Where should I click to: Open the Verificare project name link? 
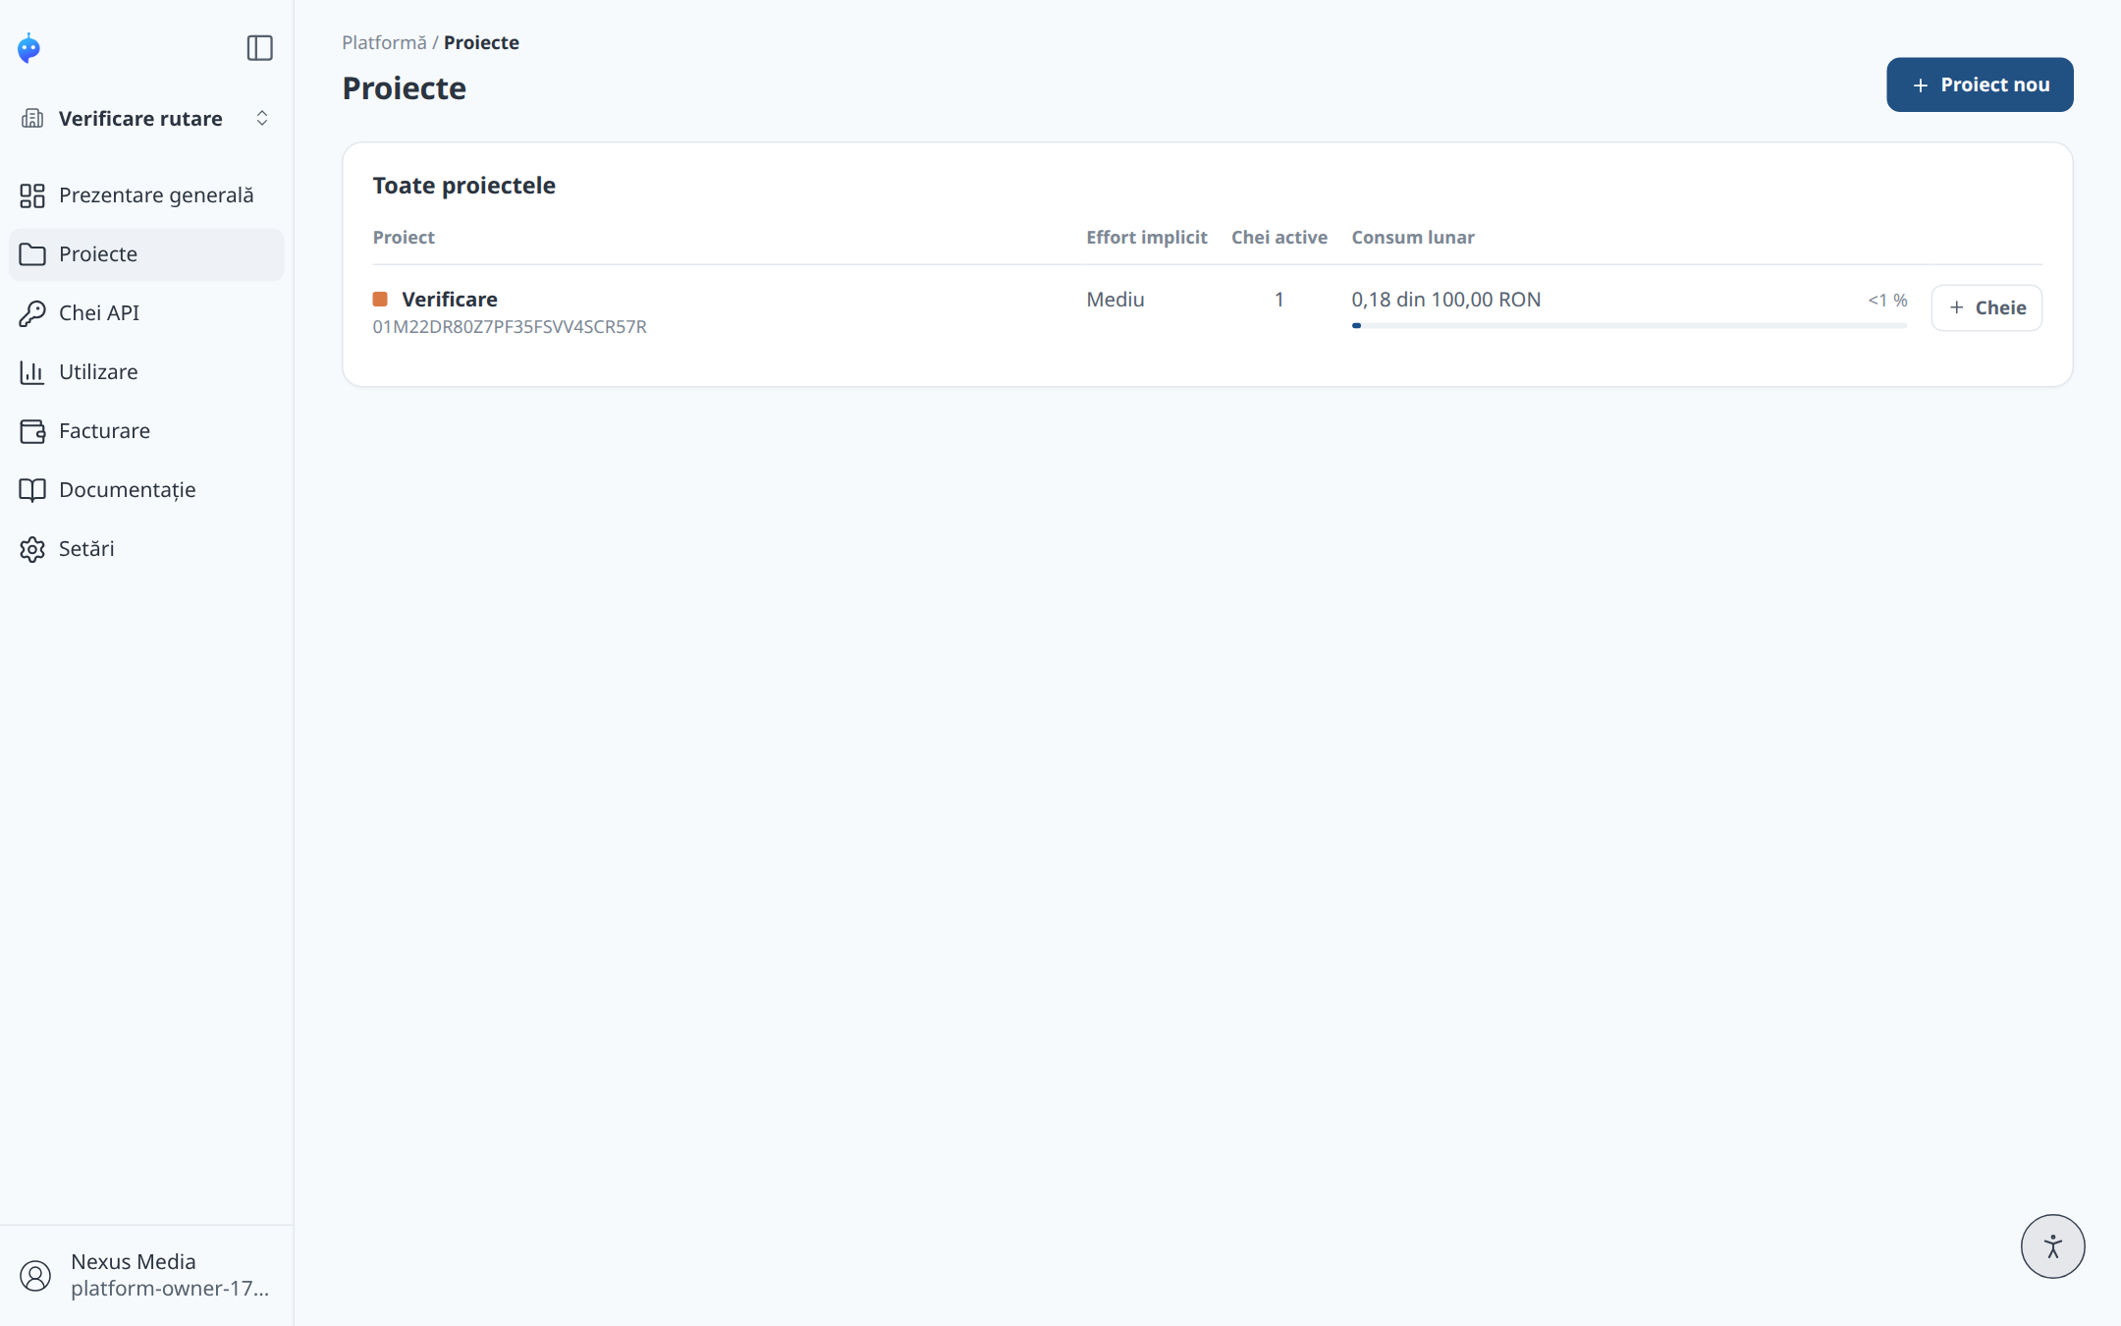tap(450, 299)
